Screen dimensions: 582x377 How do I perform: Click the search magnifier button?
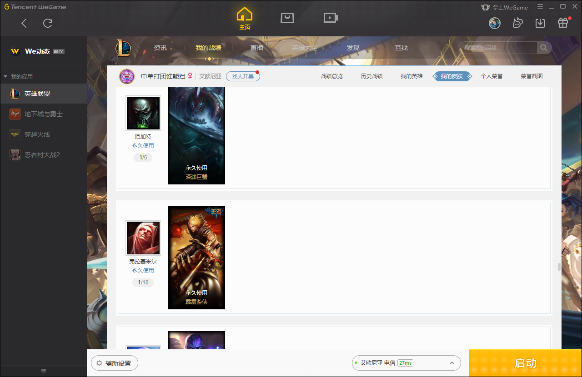click(544, 48)
